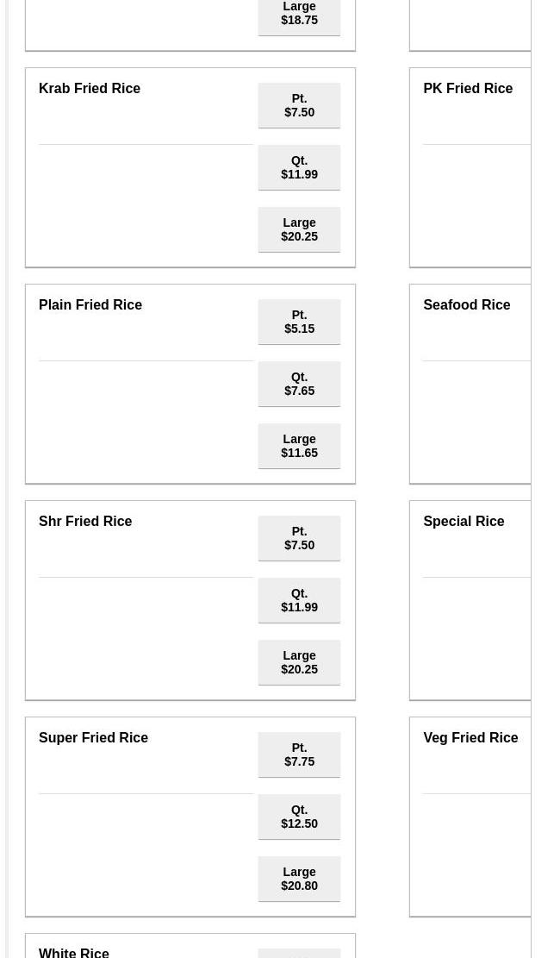Choose Plain Fried Rice Qt. $7.65
This screenshot has width=560, height=958.
pos(299,384)
